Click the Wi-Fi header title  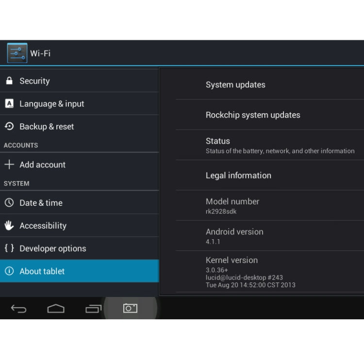40,53
